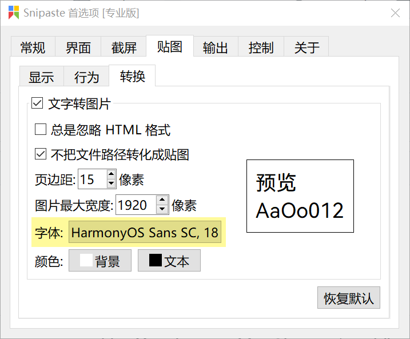
Task: Enable 总是忽略 HTML 格式 checkbox
Action: [x=41, y=129]
